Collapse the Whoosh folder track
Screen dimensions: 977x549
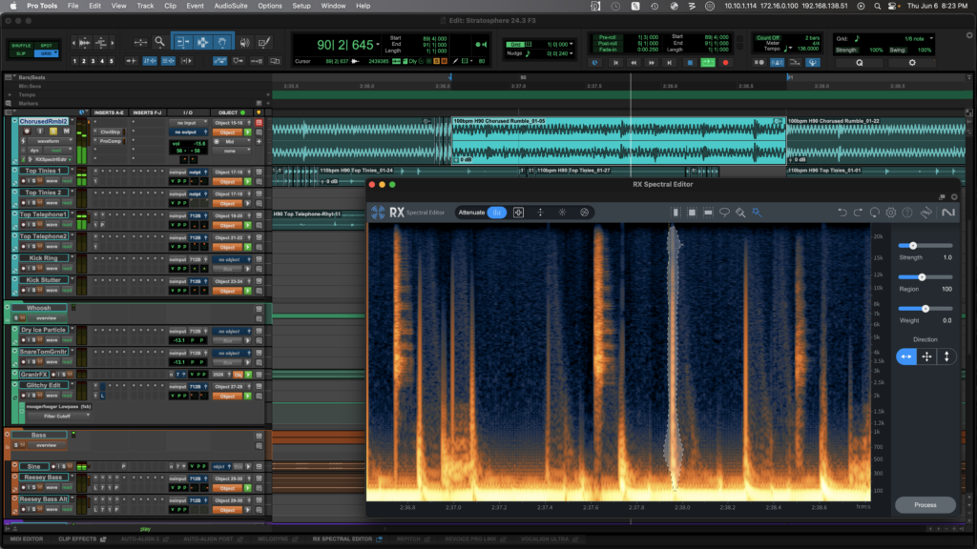pyautogui.click(x=7, y=308)
